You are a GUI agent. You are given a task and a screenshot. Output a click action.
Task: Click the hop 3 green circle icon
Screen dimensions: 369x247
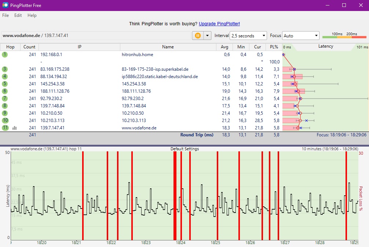click(x=5, y=69)
